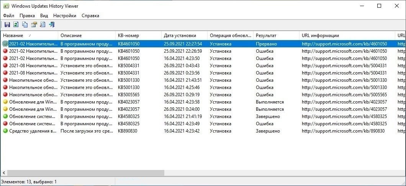Click yellow icon of row dated 26.09.2021 0:24:00
406x186 pixels.
click(x=5, y=109)
